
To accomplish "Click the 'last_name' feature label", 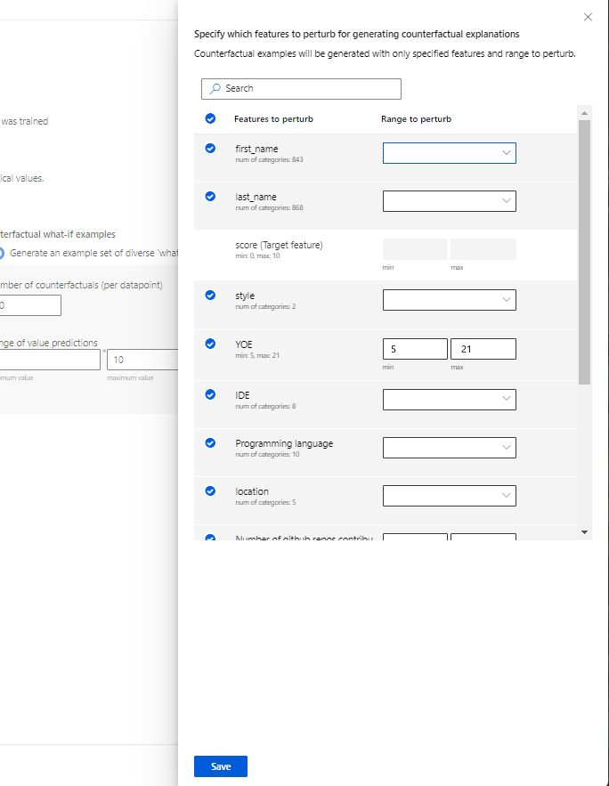I will [x=256, y=197].
